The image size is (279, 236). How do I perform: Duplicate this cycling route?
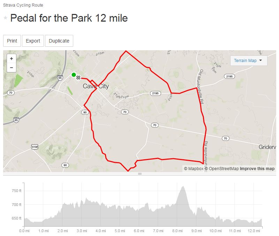(x=59, y=41)
